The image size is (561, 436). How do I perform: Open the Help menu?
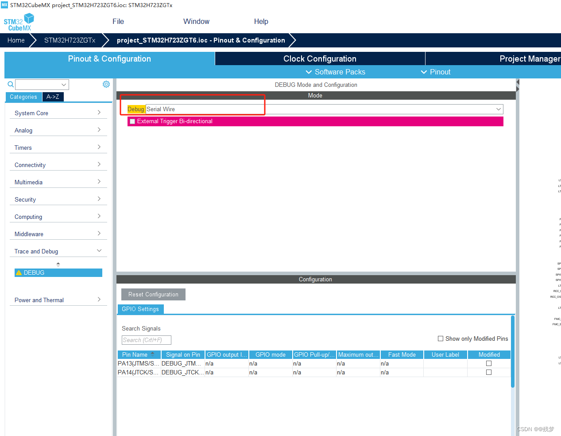pyautogui.click(x=261, y=21)
